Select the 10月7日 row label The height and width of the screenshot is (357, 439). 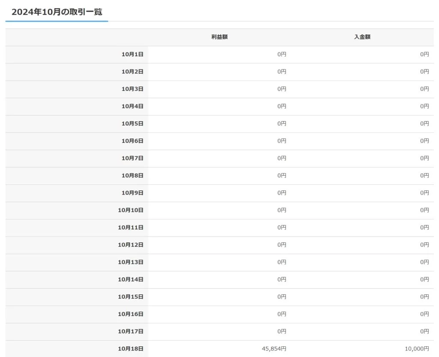[132, 158]
